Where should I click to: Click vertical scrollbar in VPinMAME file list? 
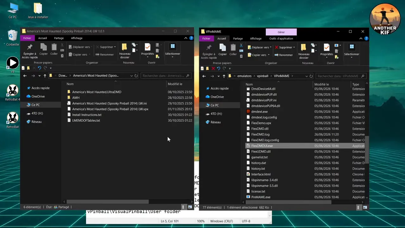click(x=367, y=150)
